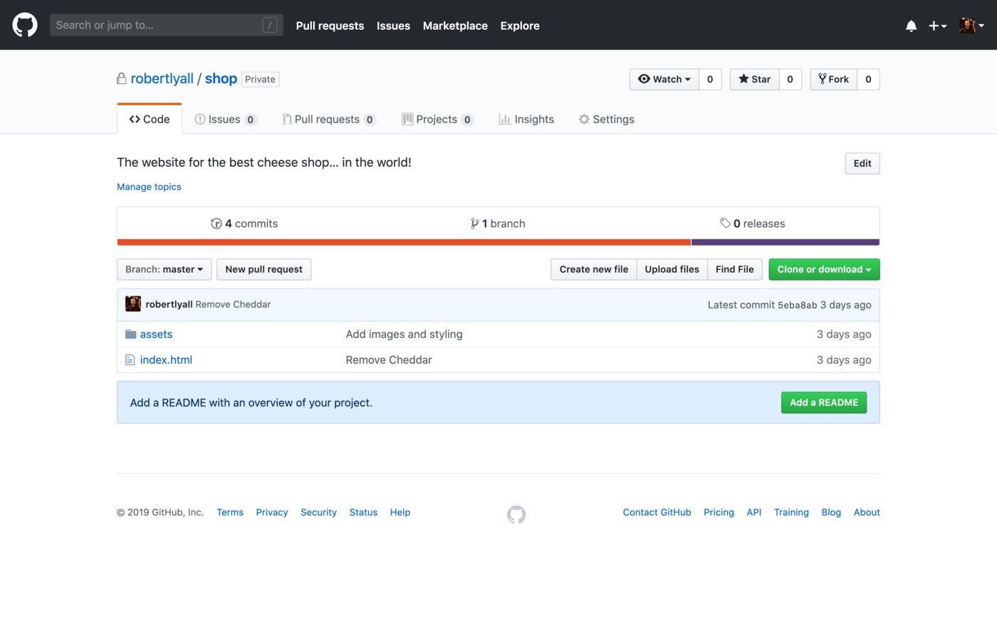Go to Pull requests in top navigation
The height and width of the screenshot is (623, 997).
tap(330, 26)
